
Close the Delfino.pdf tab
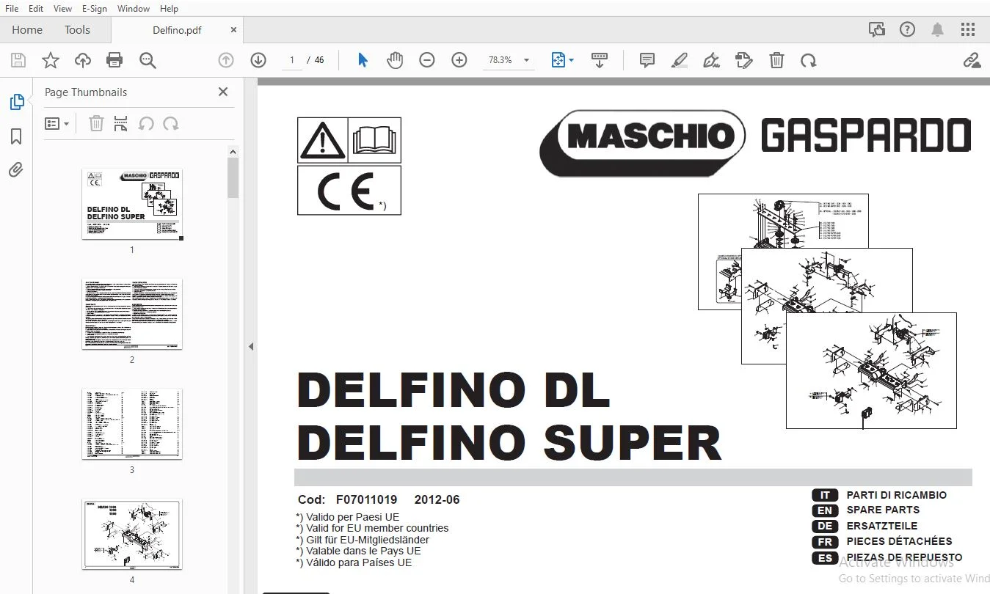pos(233,30)
